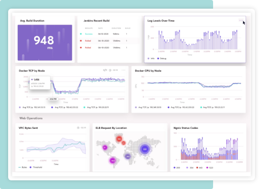Image resolution: width=261 pixels, height=189 pixels.
Task: Select the first Failed row in Jenkins builds
Action: [109, 41]
